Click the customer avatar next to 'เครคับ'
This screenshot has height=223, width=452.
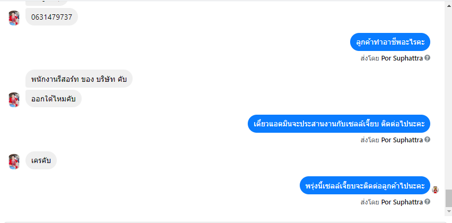[14, 161]
